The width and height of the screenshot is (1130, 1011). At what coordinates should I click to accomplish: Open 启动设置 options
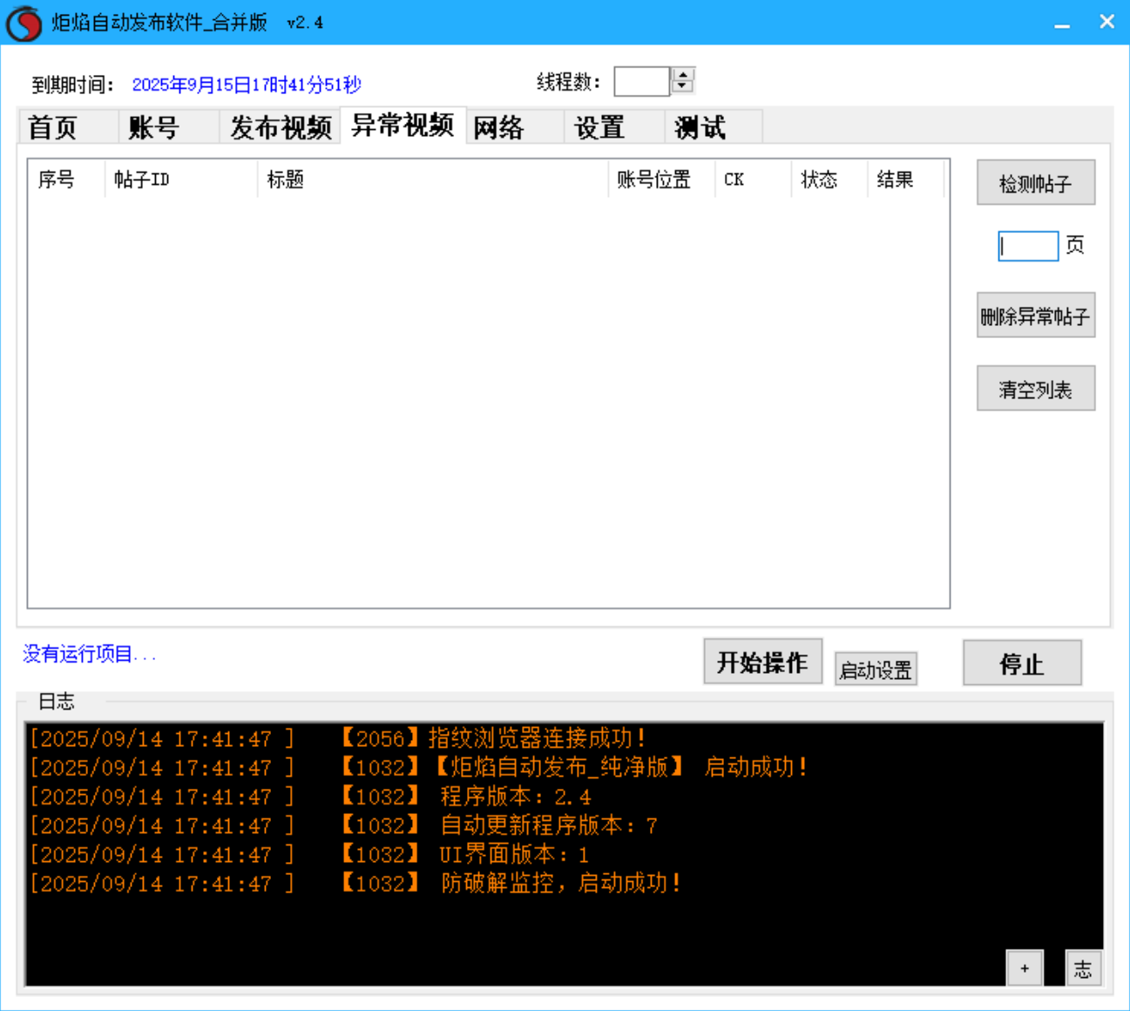(875, 669)
